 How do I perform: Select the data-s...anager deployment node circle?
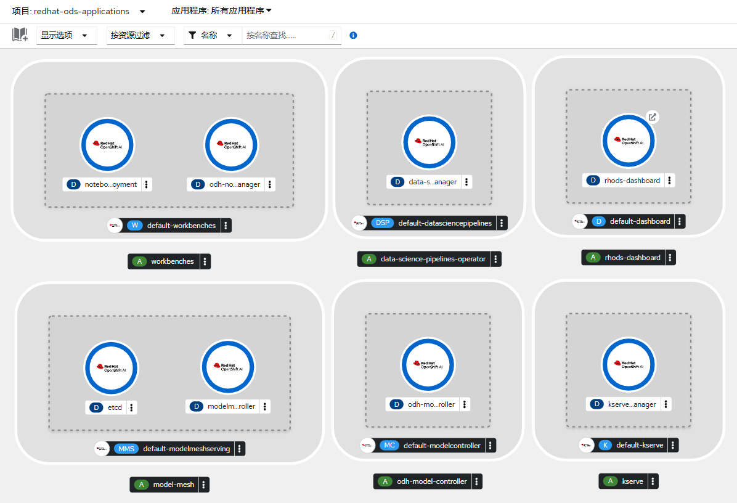(x=430, y=142)
